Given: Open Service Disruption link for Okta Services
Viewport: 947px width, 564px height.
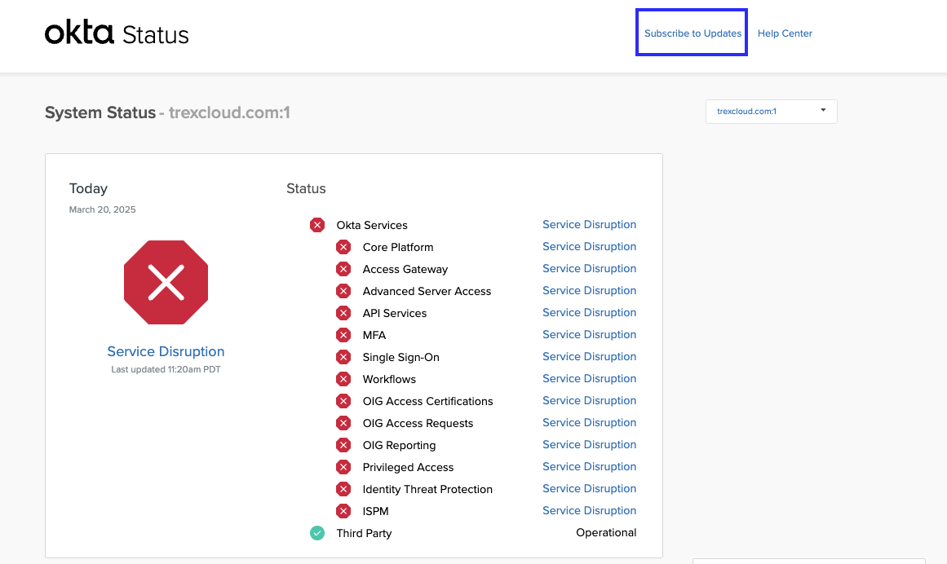Looking at the screenshot, I should [590, 224].
